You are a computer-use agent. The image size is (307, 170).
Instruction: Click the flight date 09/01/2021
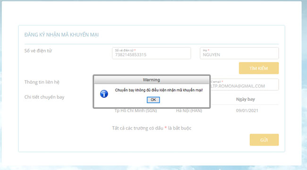click(247, 111)
